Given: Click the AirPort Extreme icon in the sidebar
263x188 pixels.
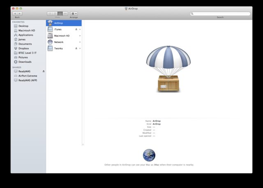Looking at the screenshot, I should click(16, 76).
